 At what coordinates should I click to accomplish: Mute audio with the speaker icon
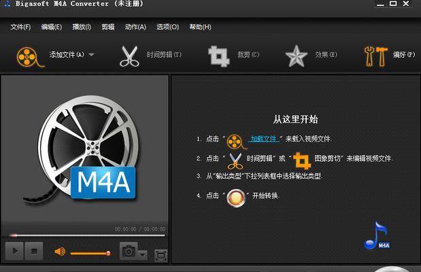coord(60,252)
